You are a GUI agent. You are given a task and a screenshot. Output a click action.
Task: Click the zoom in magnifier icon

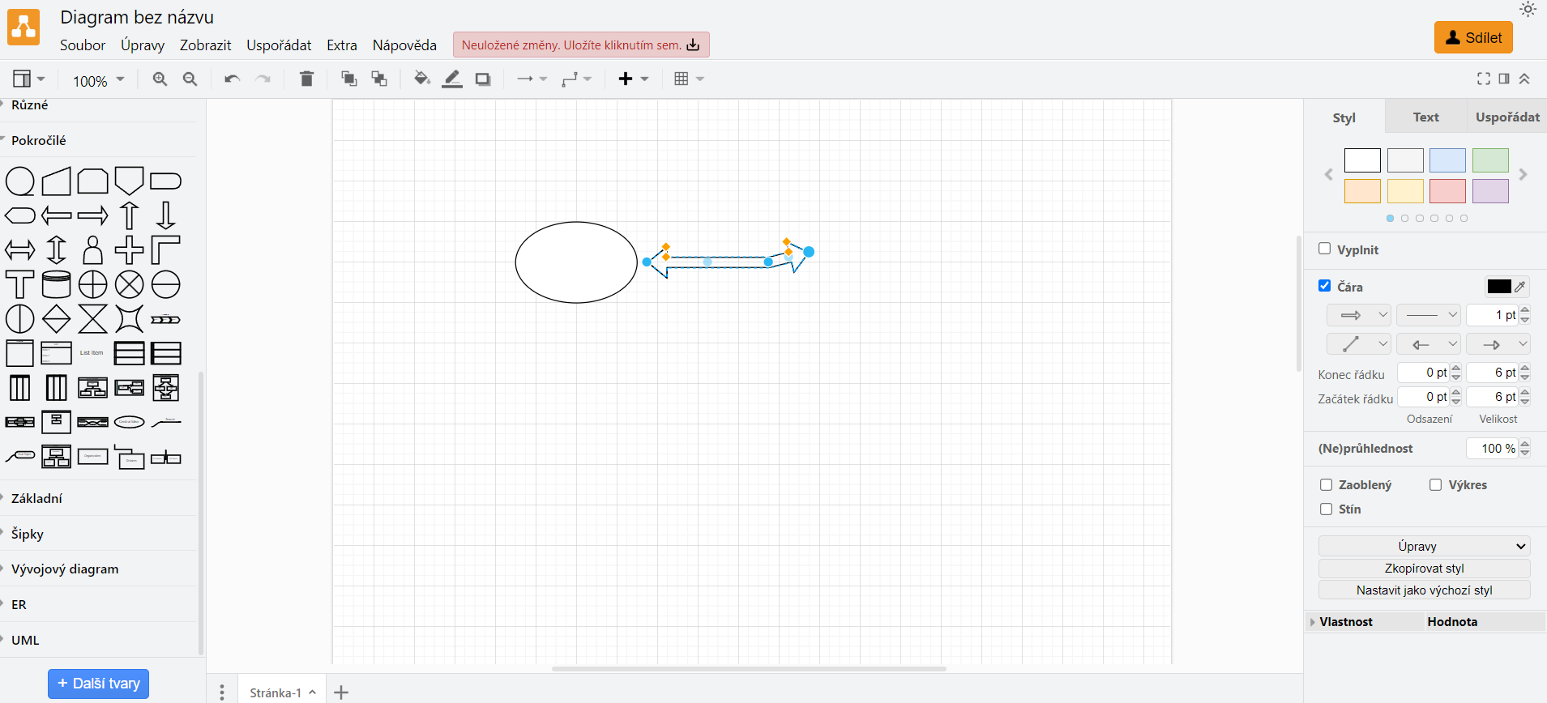[x=160, y=79]
